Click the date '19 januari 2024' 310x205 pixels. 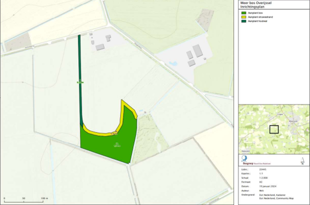coord(268,187)
